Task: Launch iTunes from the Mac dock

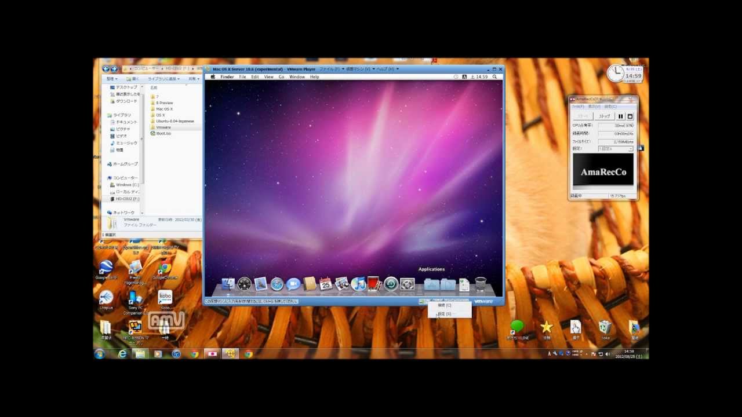Action: tap(358, 284)
